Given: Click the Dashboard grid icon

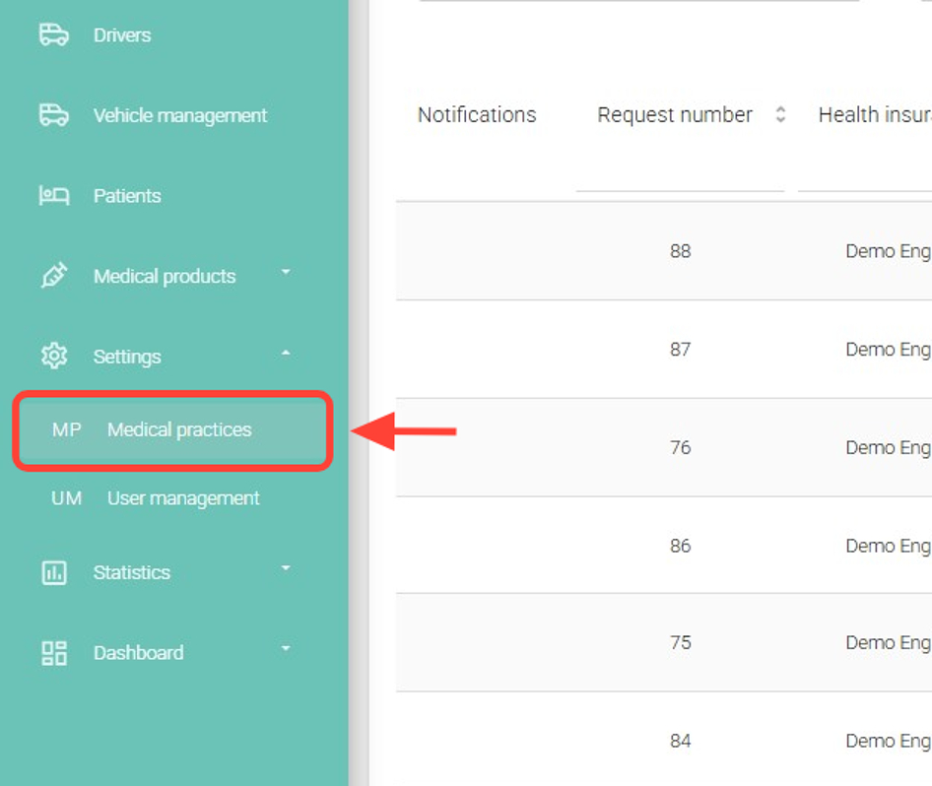Looking at the screenshot, I should [x=53, y=652].
